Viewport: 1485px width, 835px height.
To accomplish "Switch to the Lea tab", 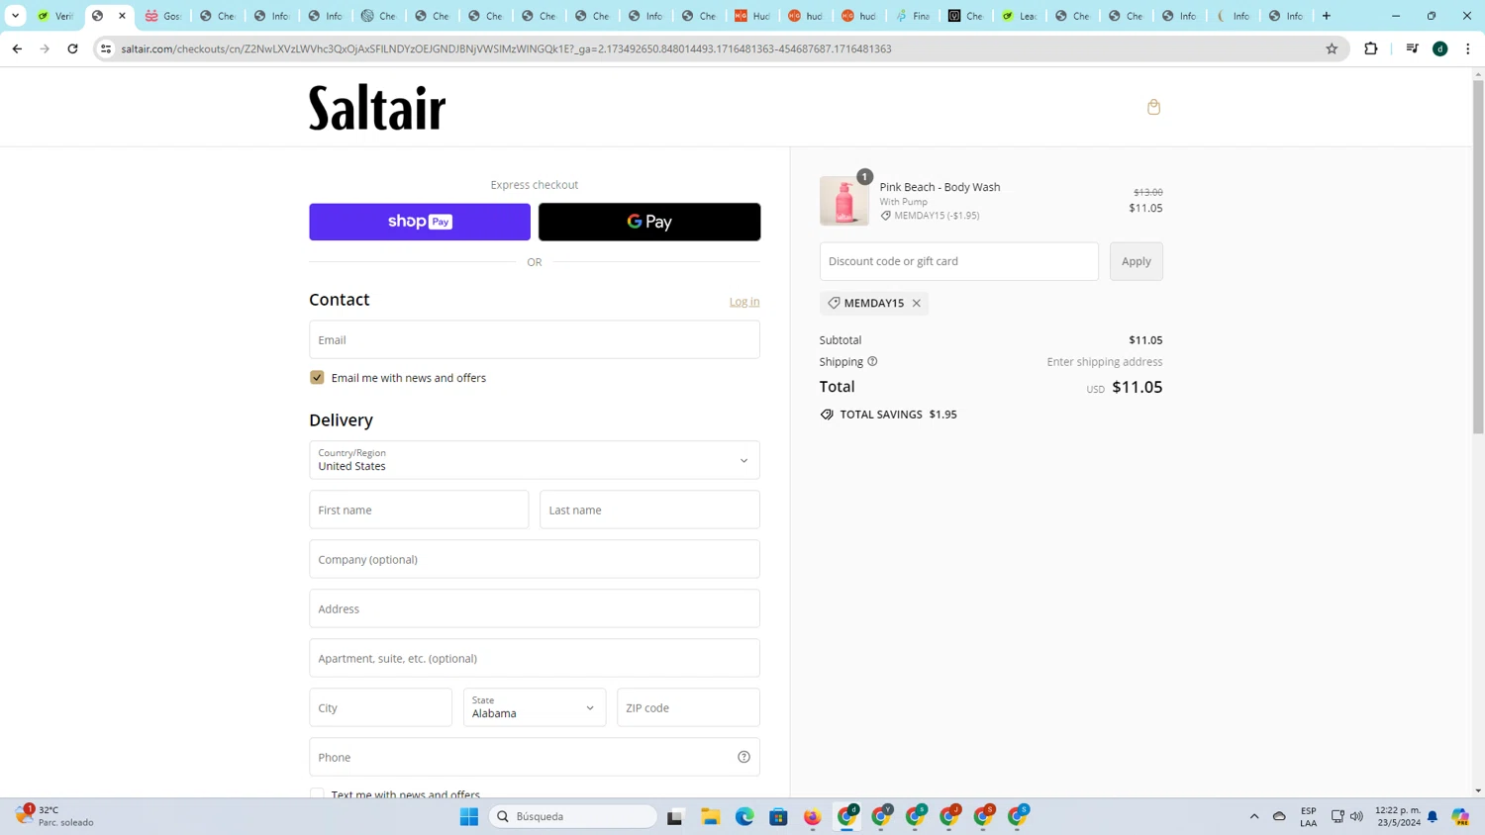I will point(1019,16).
